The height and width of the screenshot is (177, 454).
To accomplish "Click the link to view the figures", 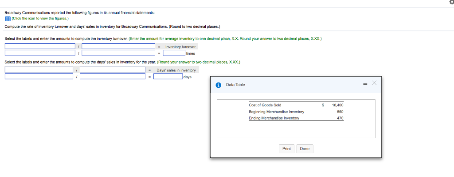I will pos(40,19).
